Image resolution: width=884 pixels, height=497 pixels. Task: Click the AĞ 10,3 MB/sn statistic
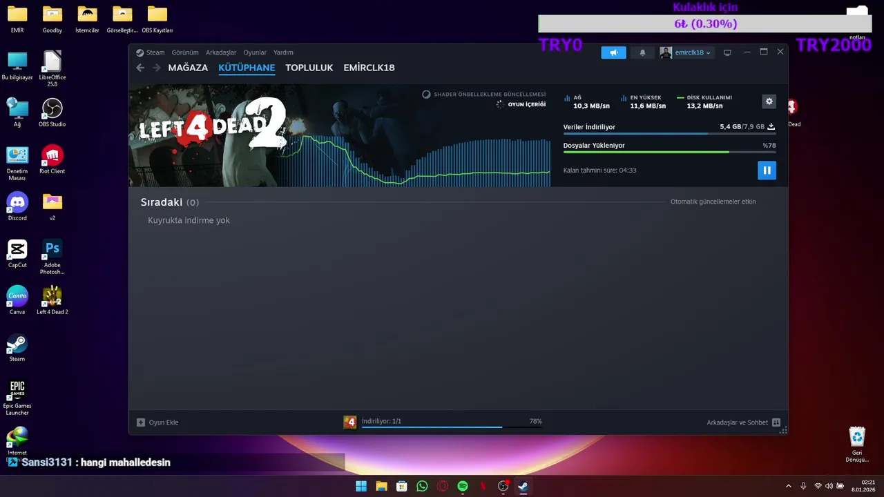click(587, 102)
